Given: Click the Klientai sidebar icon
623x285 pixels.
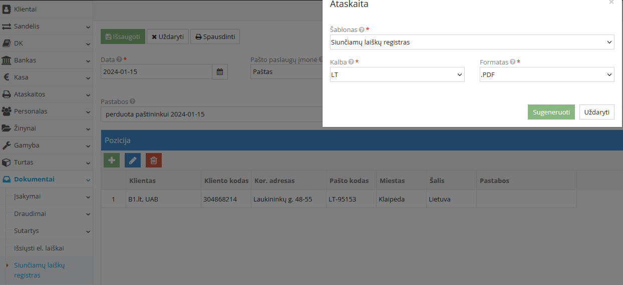Looking at the screenshot, I should click(7, 9).
